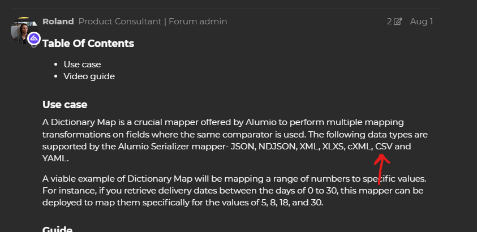Click the purple Alumio badge on avatar
The image size is (477, 232).
coord(34,38)
